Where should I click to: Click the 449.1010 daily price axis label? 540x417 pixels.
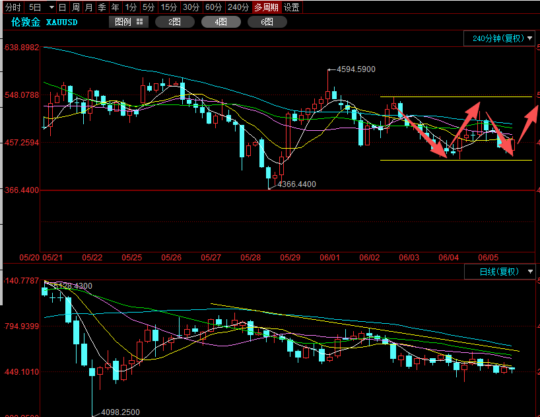(x=21, y=372)
